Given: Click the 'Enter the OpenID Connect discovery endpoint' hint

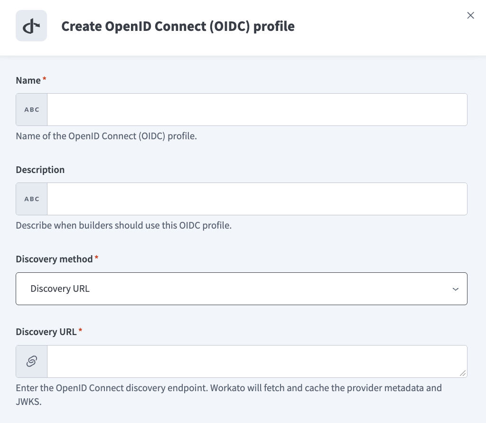Looking at the screenshot, I should [x=229, y=395].
